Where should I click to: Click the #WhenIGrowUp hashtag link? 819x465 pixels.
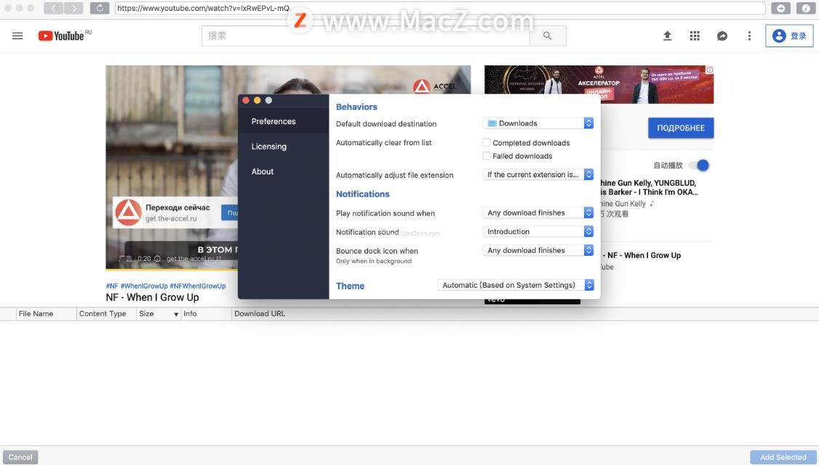pyautogui.click(x=144, y=286)
